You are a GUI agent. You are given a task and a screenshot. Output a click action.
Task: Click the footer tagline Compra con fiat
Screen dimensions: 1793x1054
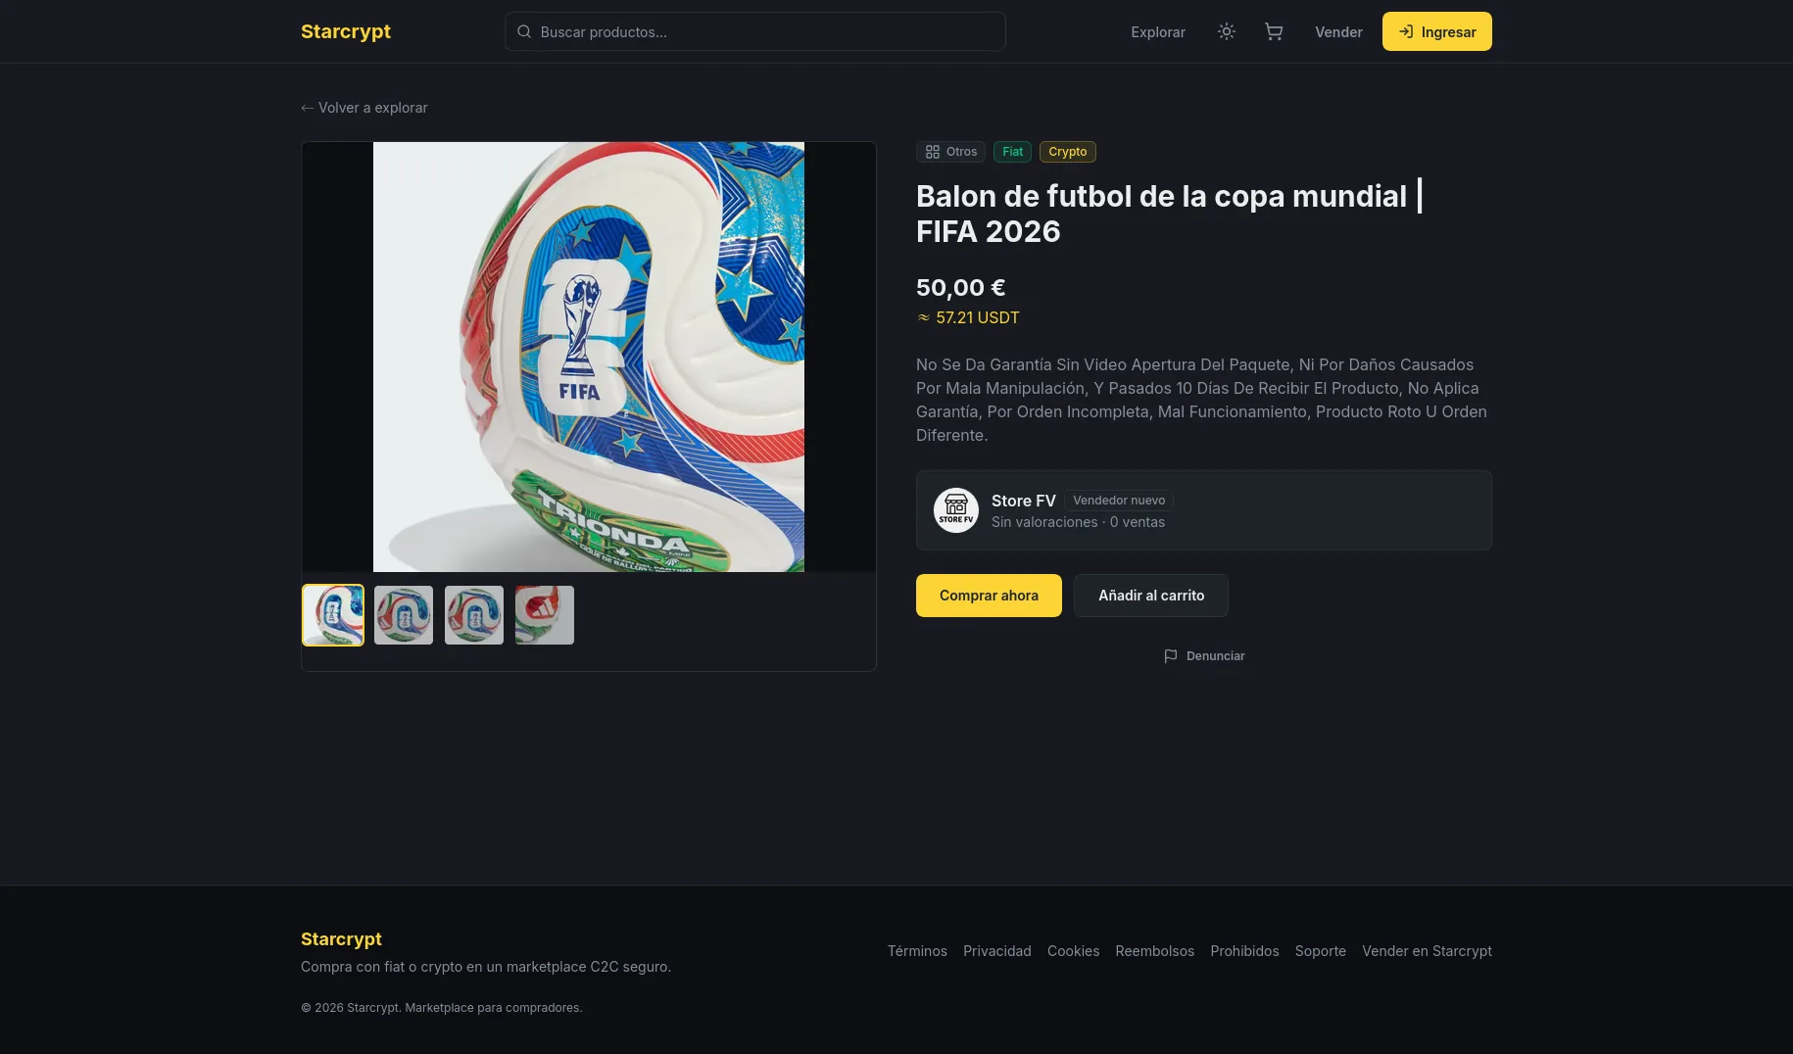click(x=486, y=967)
